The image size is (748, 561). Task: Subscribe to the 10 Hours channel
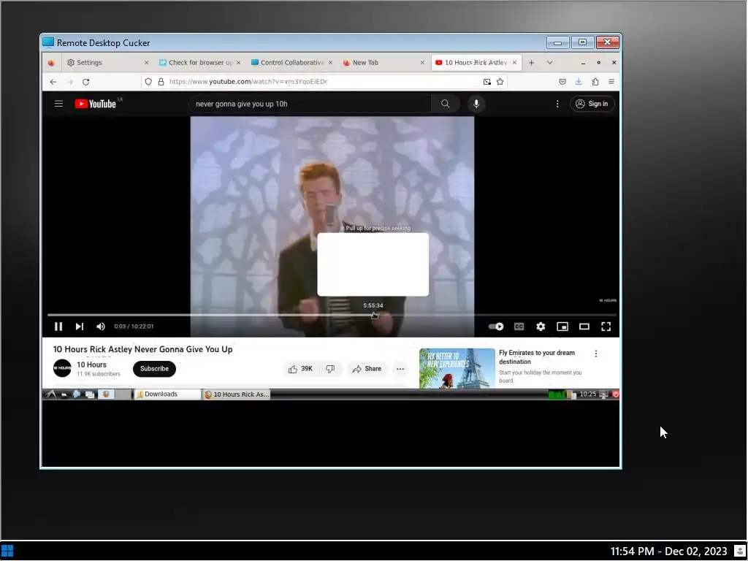pos(154,369)
